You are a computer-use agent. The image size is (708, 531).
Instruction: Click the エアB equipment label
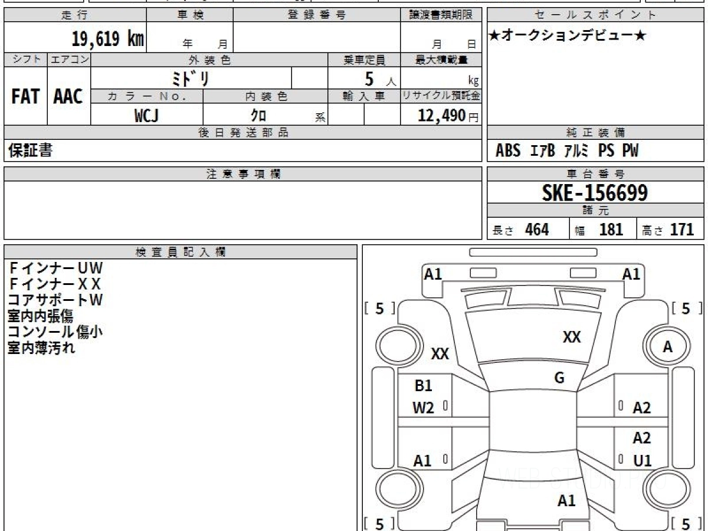(543, 151)
